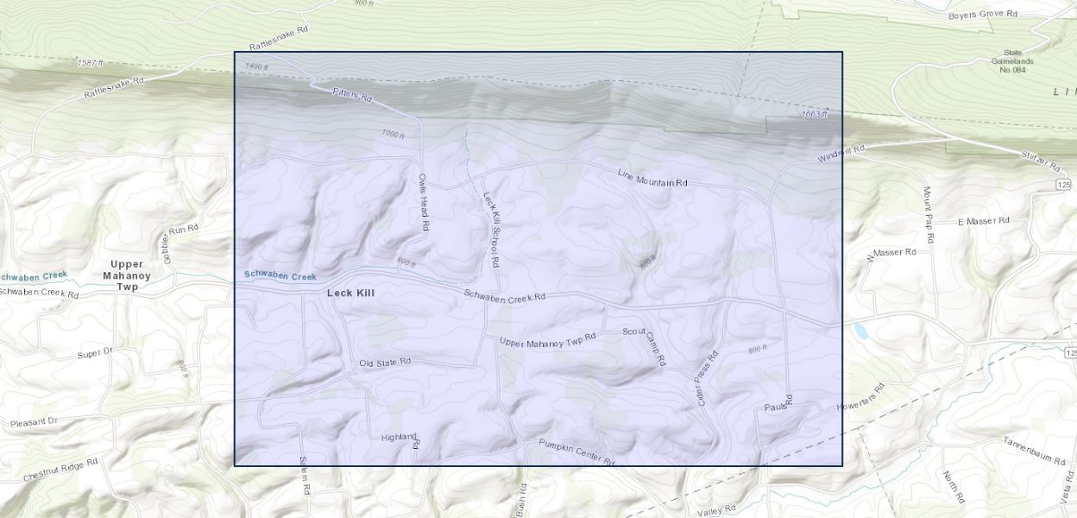Click the Chestnut Ridge Rd label
This screenshot has height=518, width=1077.
(60, 470)
